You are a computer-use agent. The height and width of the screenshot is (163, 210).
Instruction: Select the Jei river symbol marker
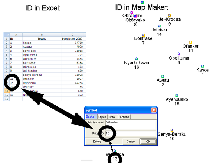coord(159,26)
